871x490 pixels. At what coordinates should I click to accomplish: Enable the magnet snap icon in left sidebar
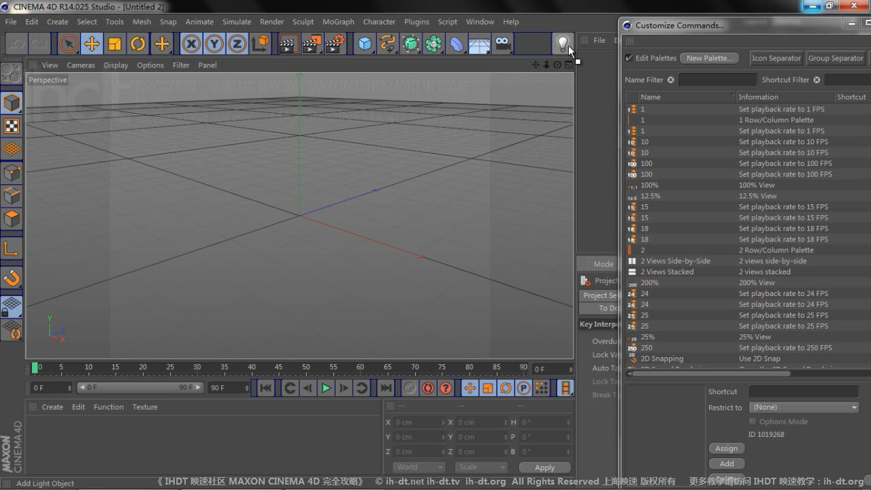(12, 278)
